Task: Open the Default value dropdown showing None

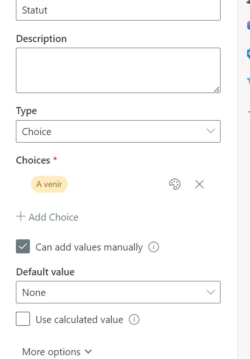Action: tap(118, 292)
